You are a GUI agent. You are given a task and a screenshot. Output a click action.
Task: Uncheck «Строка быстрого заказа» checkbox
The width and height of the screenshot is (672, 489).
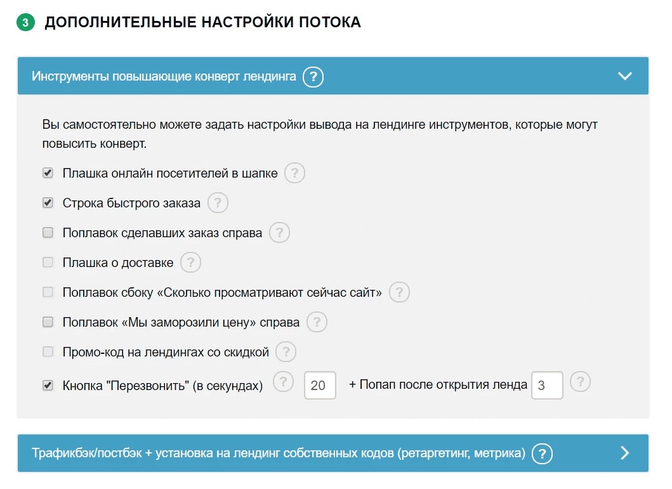[48, 202]
